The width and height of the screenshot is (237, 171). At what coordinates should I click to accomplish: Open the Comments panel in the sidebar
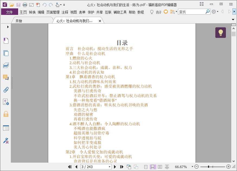coord(6,77)
